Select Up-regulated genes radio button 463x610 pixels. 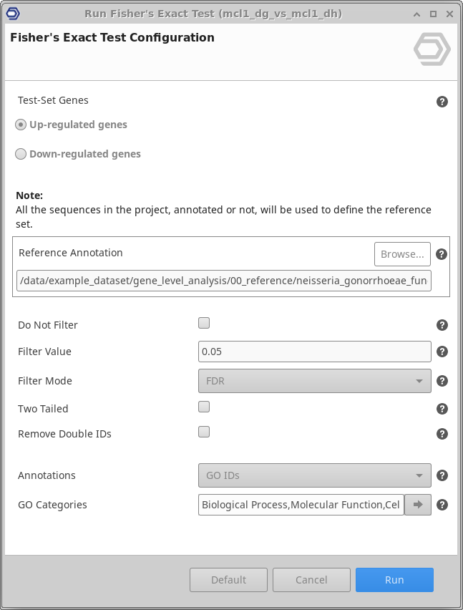pos(21,125)
